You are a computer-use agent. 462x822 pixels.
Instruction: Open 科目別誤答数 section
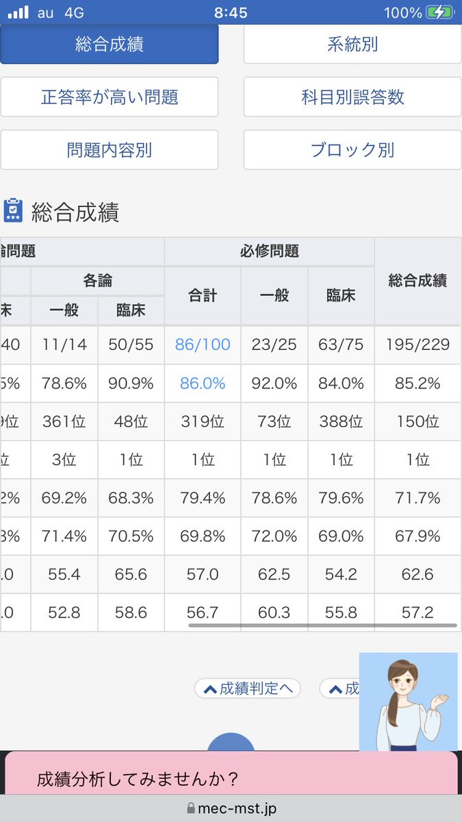352,97
